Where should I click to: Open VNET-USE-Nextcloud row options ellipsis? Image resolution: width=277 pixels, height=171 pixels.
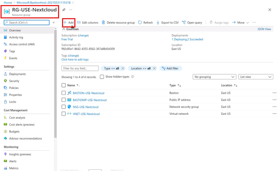point(274,114)
